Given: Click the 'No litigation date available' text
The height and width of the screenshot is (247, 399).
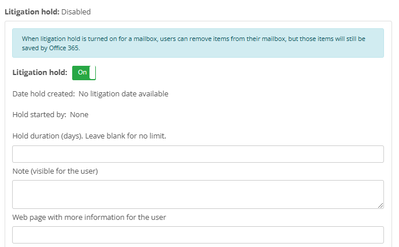Looking at the screenshot, I should point(124,93).
